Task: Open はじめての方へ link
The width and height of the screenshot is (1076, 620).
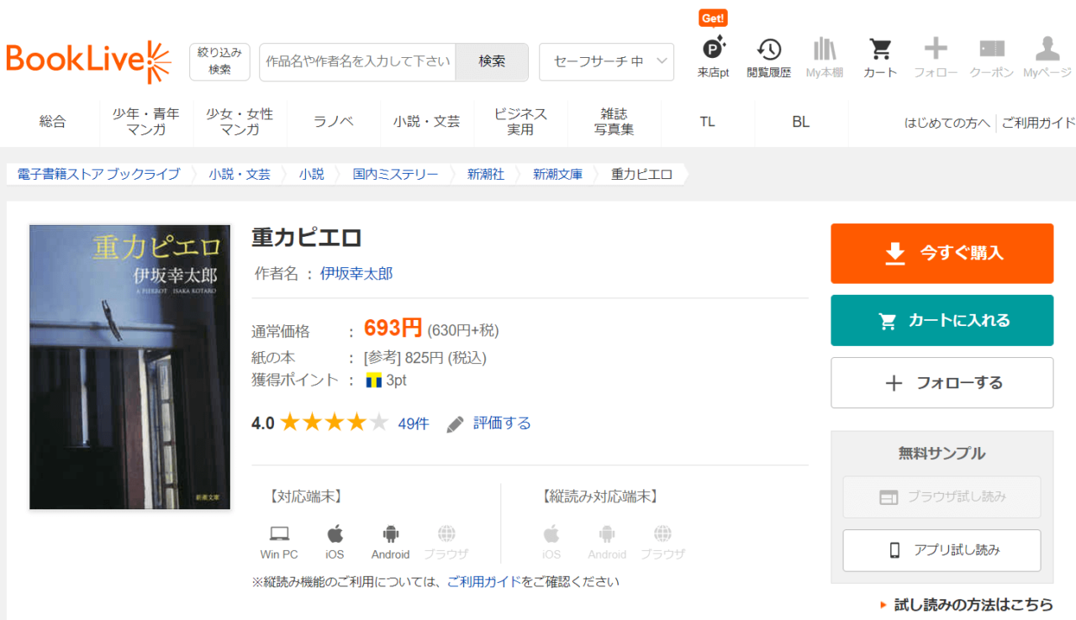Action: (x=947, y=123)
